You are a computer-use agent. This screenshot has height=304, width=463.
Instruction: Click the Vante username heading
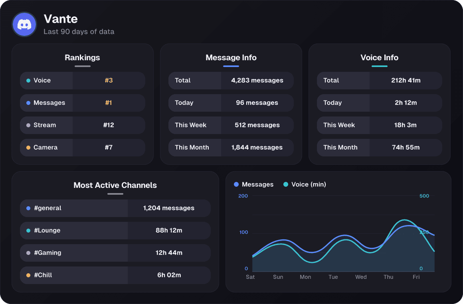pyautogui.click(x=61, y=19)
